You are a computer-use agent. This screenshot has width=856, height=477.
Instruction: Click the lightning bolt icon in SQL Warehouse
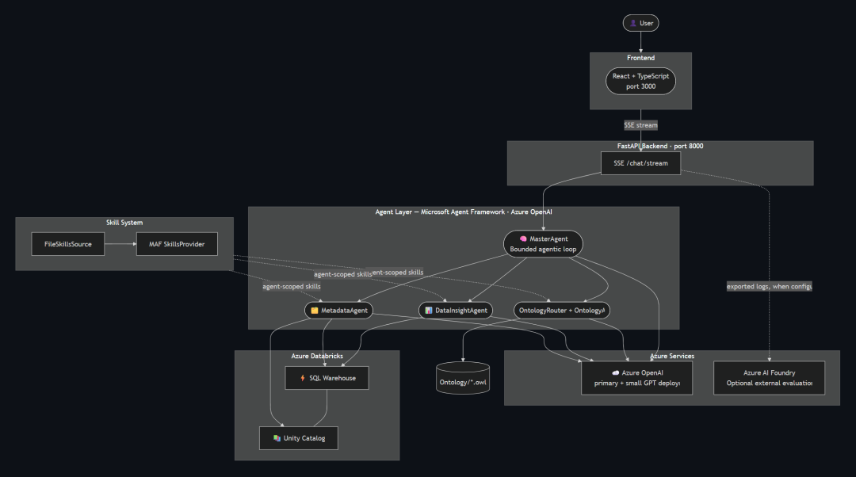coord(303,378)
